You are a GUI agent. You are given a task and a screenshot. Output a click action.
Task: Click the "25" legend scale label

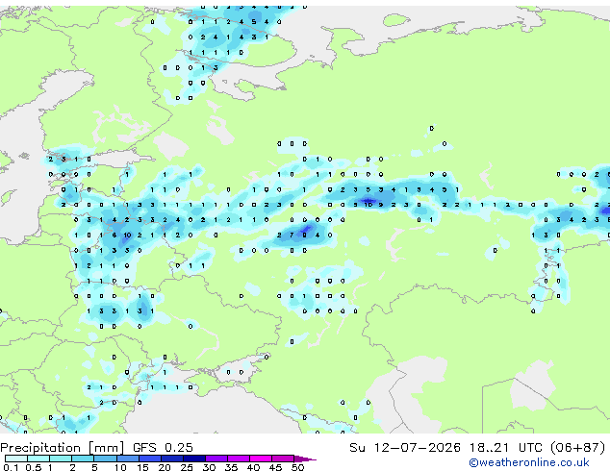point(187,467)
